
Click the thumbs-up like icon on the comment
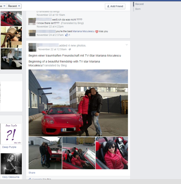(67, 35)
